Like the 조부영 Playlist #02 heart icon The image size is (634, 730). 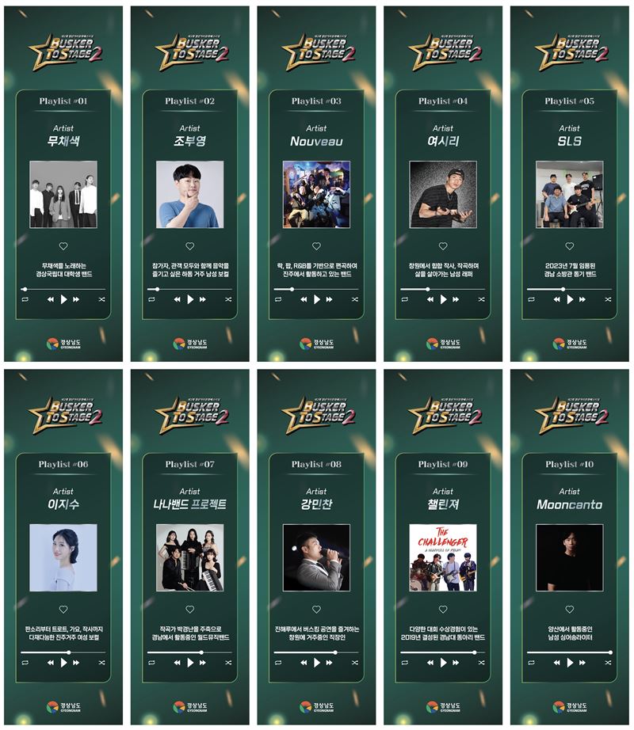190,245
